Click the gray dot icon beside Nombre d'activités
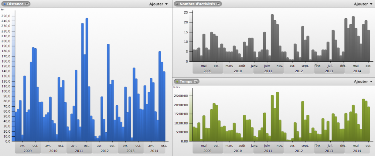375x156 pixels. click(x=177, y=4)
